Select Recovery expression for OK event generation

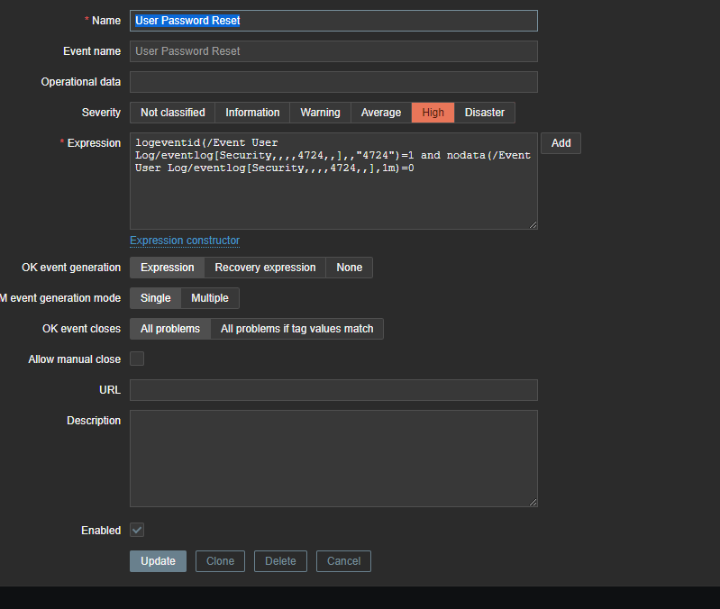pyautogui.click(x=265, y=268)
